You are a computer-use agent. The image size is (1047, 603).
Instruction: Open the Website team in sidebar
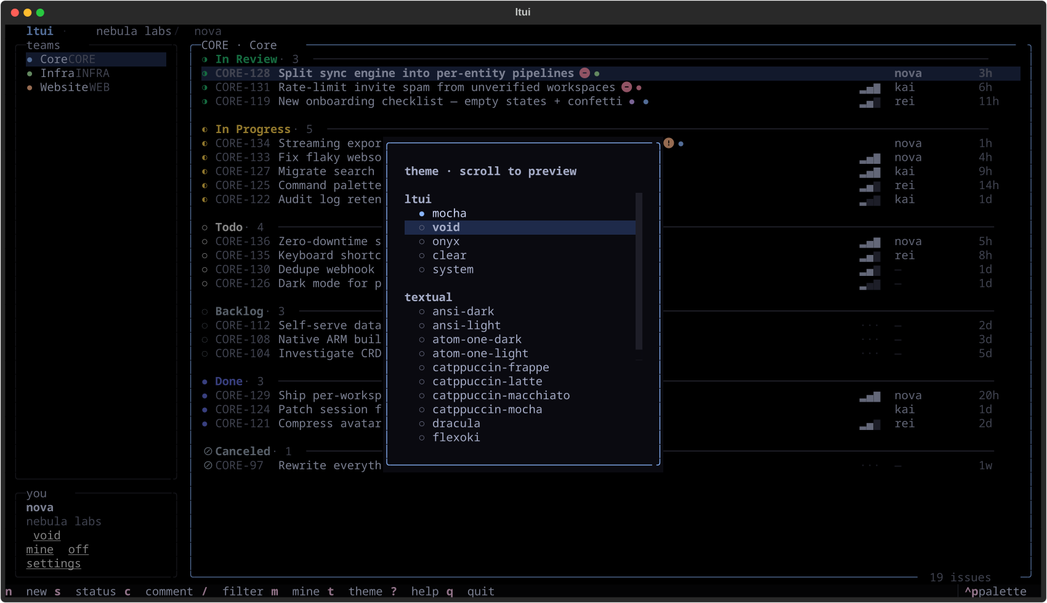96,87
